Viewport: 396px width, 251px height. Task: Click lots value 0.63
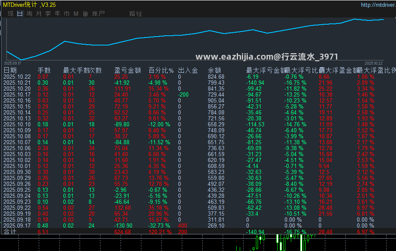[43, 101]
